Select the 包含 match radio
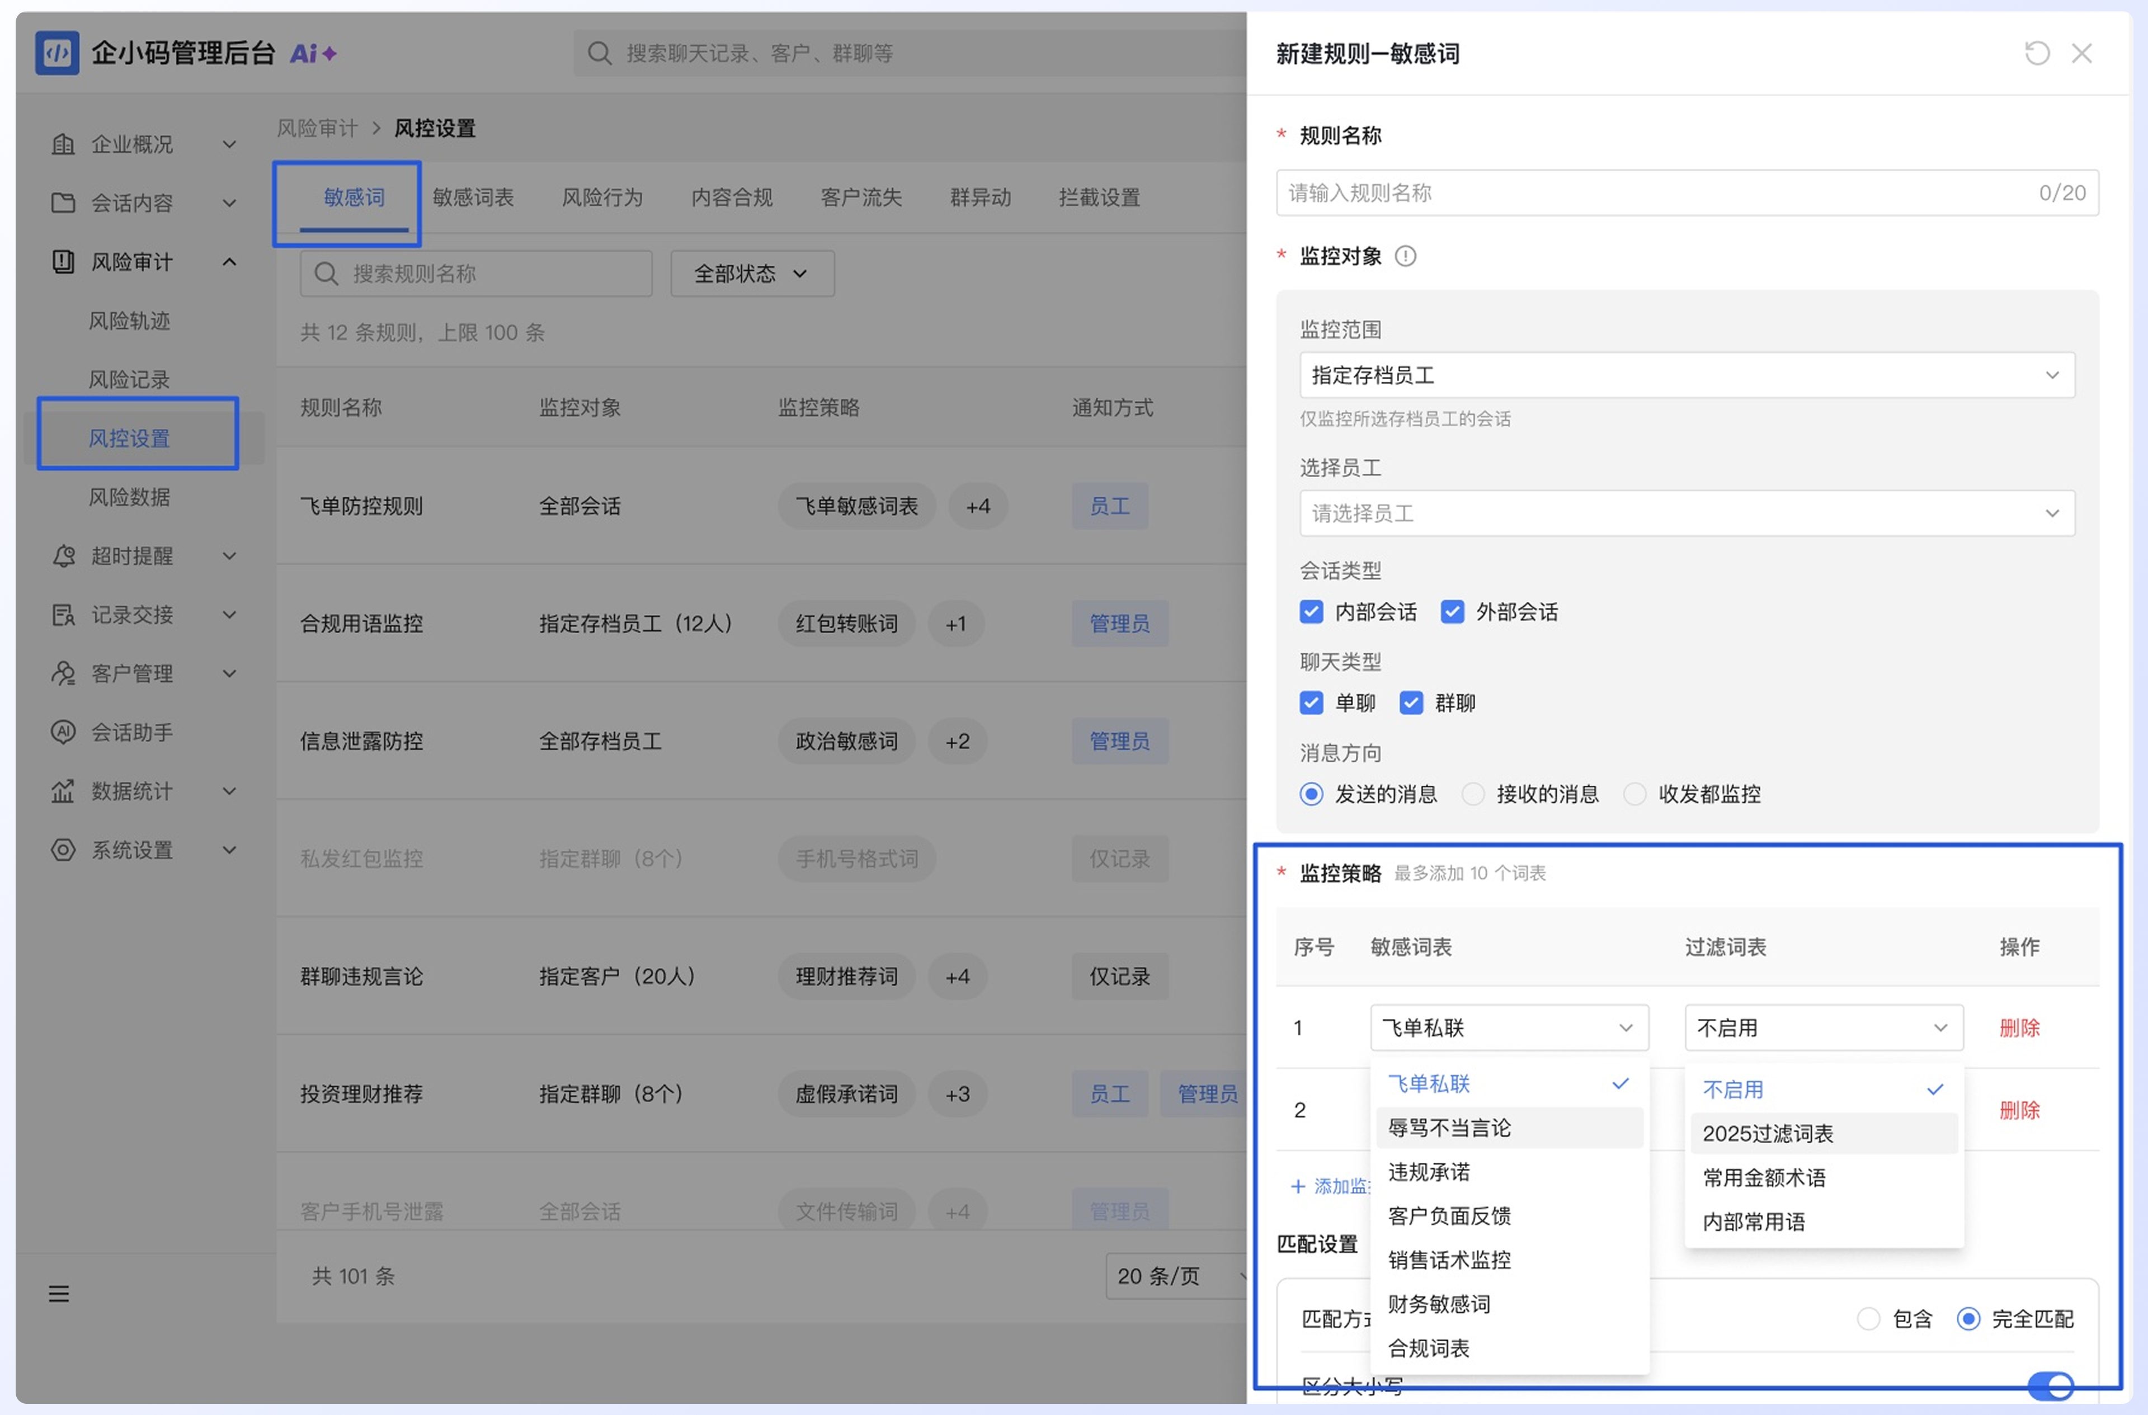2148x1415 pixels. [1869, 1319]
